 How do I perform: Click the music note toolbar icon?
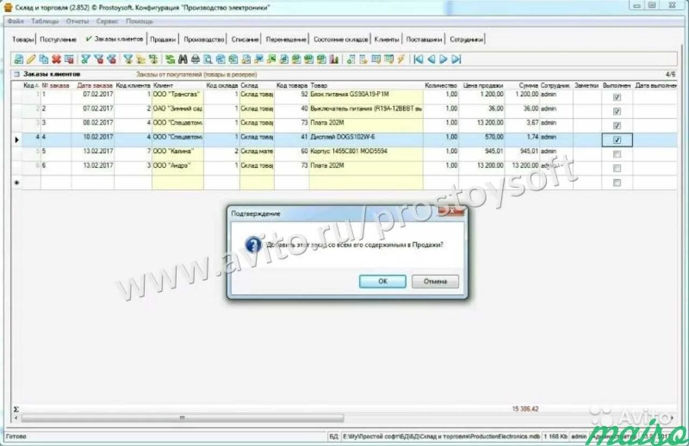(x=351, y=59)
